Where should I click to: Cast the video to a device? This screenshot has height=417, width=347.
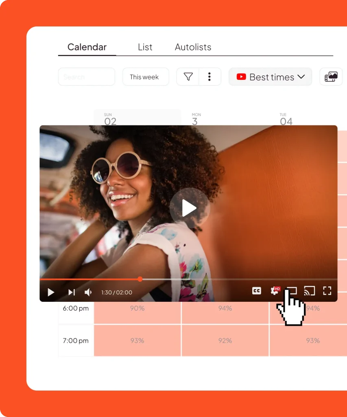point(310,291)
